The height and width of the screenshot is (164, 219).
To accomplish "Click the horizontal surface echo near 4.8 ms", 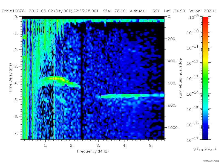I will coord(132,96).
